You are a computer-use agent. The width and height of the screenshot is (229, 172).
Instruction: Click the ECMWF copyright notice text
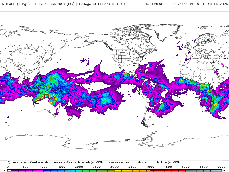pyautogui.click(x=94, y=162)
